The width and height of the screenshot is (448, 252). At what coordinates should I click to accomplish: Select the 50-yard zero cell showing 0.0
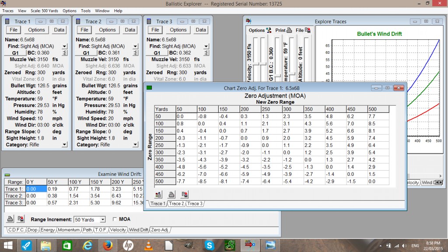185,117
